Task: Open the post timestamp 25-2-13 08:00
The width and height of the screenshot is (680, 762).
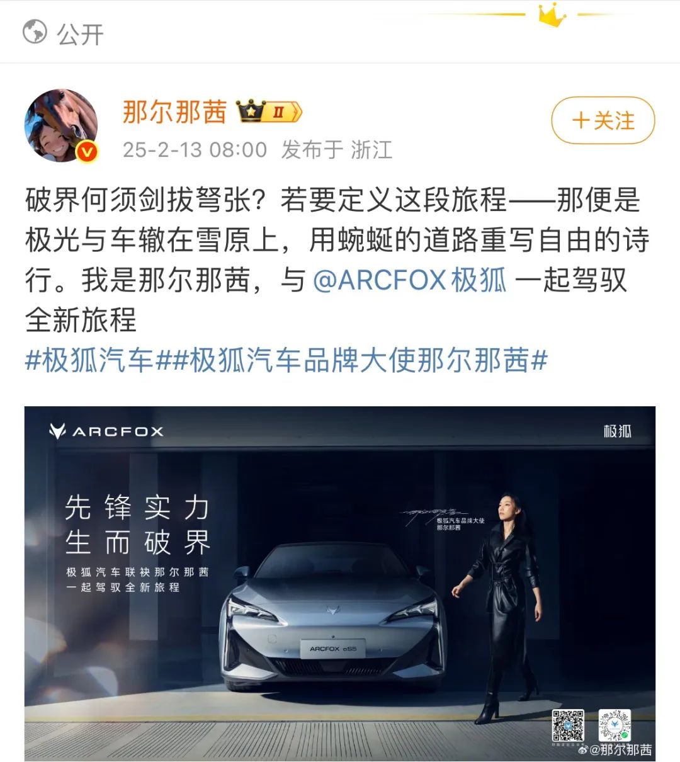Action: point(195,150)
